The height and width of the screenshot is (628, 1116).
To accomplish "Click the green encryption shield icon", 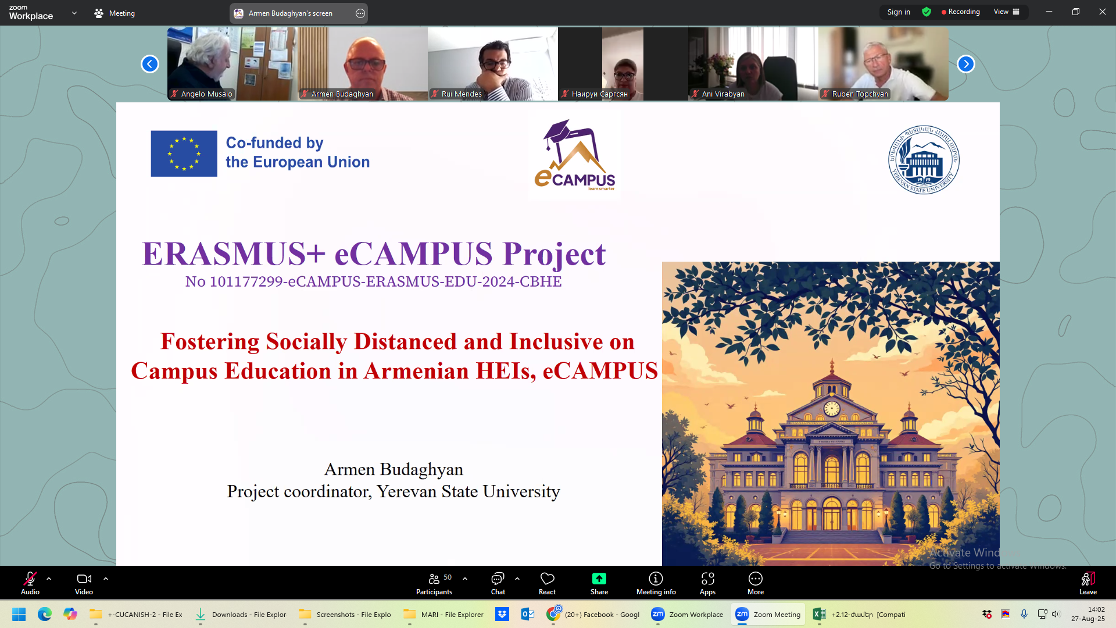I will click(927, 12).
